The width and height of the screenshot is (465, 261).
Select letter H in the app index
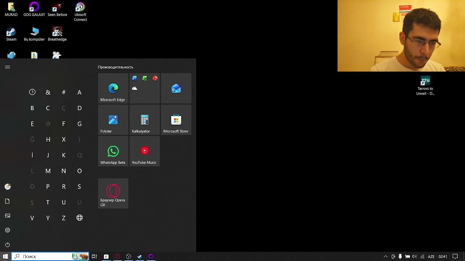tap(48, 140)
